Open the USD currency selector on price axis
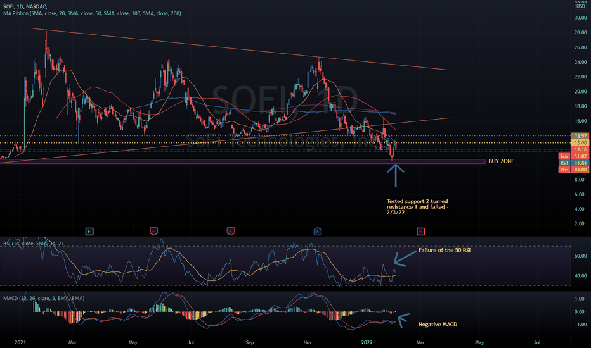This screenshot has width=591, height=348. [x=580, y=6]
